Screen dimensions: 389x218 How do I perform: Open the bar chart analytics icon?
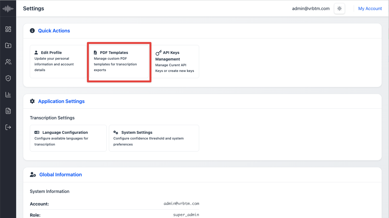[8, 95]
